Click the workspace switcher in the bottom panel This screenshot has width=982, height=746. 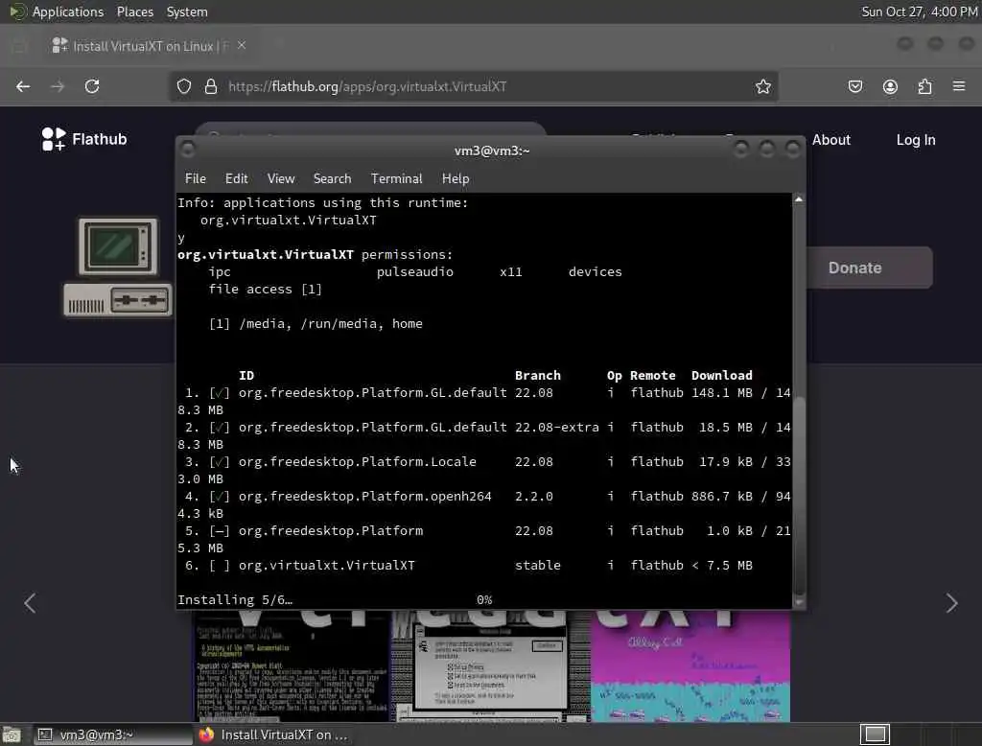coord(875,734)
